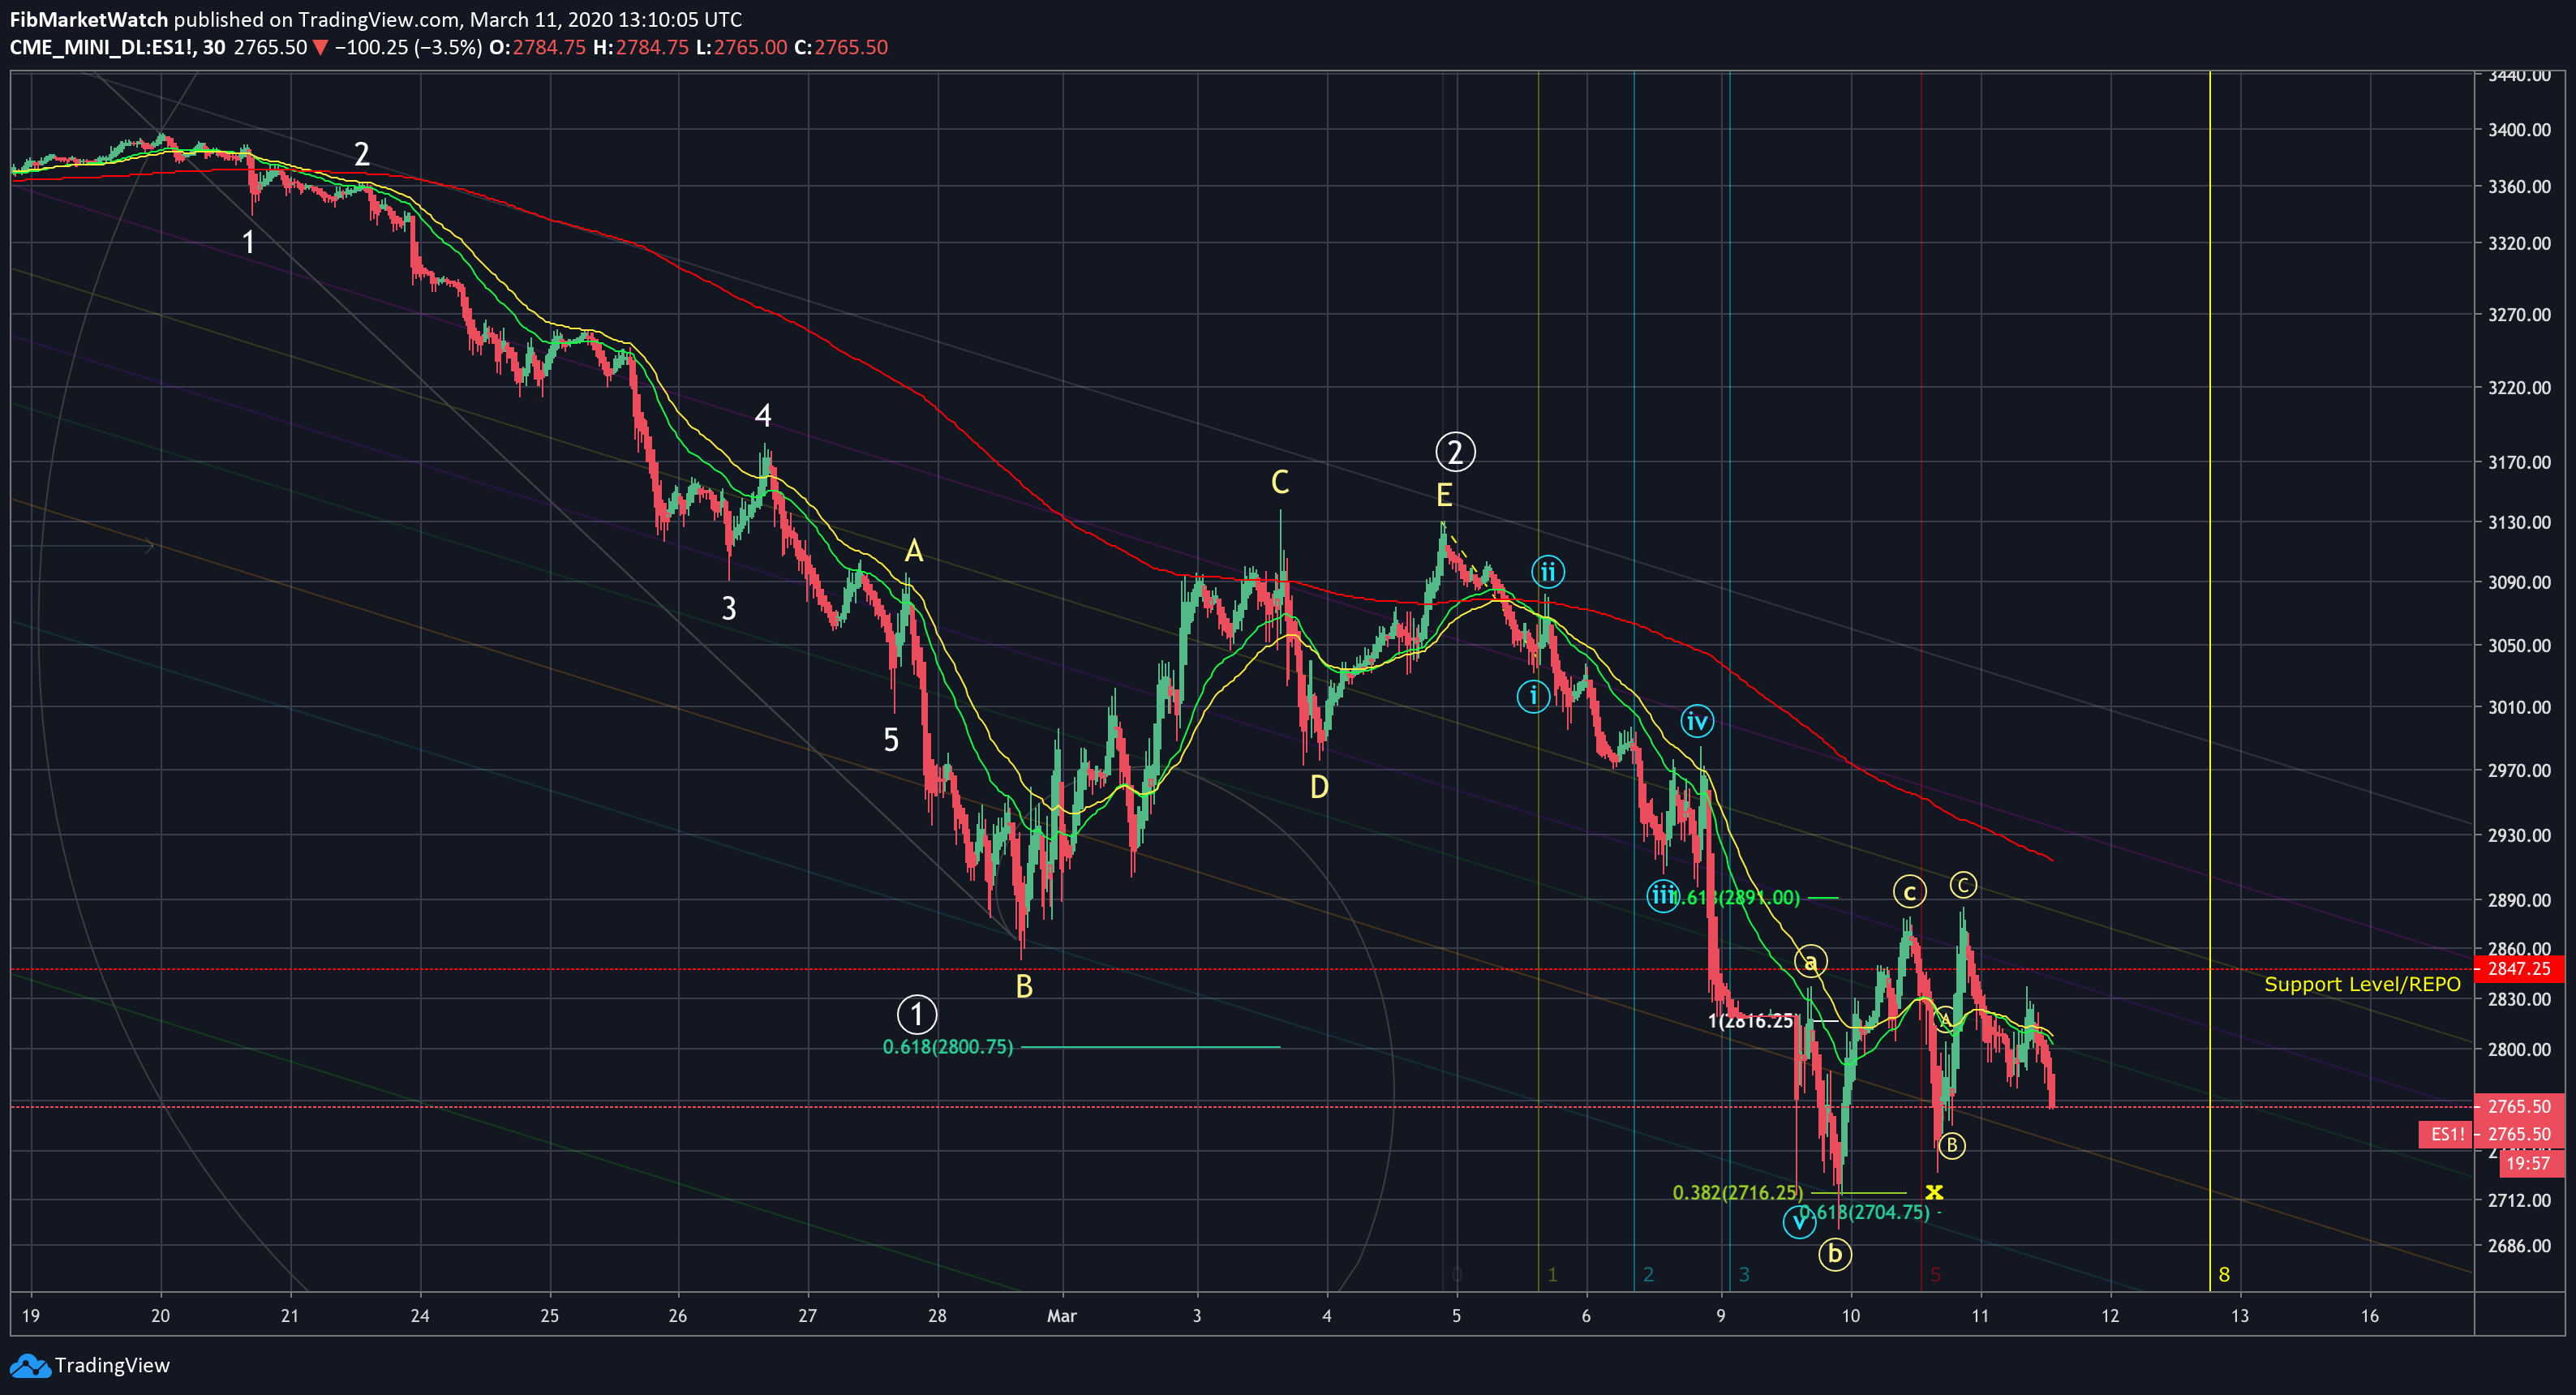Image resolution: width=2576 pixels, height=1395 pixels.
Task: Select the white wave label 3
Action: (729, 608)
